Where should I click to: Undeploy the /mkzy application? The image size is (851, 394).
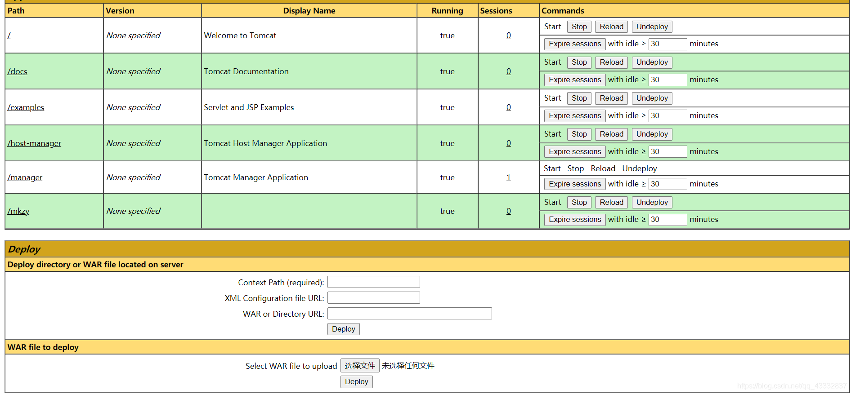652,203
